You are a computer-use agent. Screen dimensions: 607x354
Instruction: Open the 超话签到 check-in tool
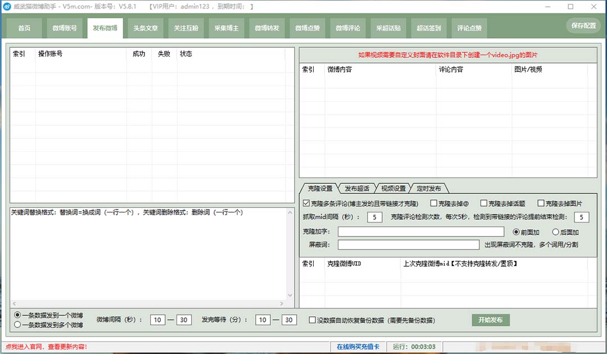coord(428,28)
